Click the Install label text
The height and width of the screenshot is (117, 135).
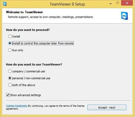tap(16, 36)
